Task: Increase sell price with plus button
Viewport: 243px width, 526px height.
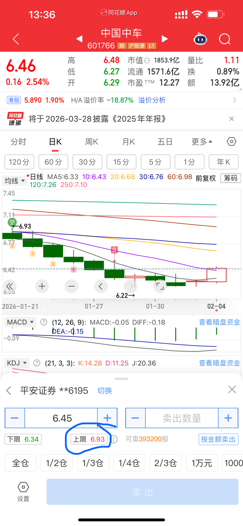Action: tap(107, 418)
